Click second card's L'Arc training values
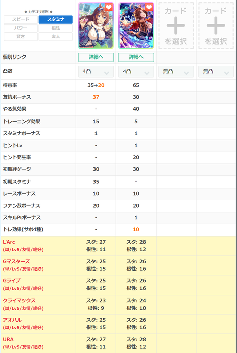 pyautogui.click(x=136, y=246)
